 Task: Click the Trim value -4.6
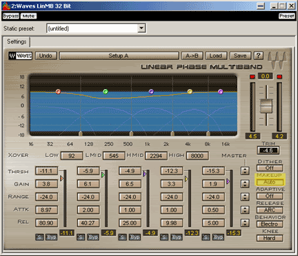[268, 151]
